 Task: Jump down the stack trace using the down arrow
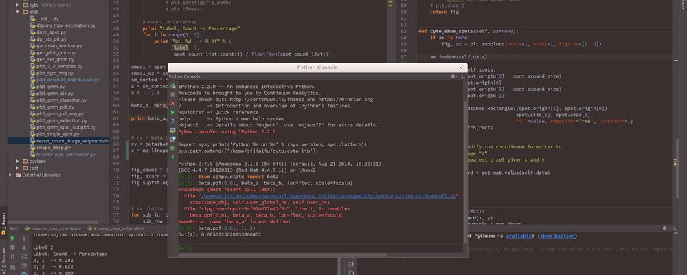coord(24,247)
